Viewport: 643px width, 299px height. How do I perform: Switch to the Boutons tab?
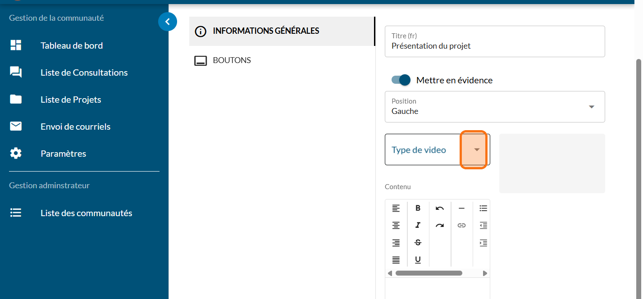232,60
